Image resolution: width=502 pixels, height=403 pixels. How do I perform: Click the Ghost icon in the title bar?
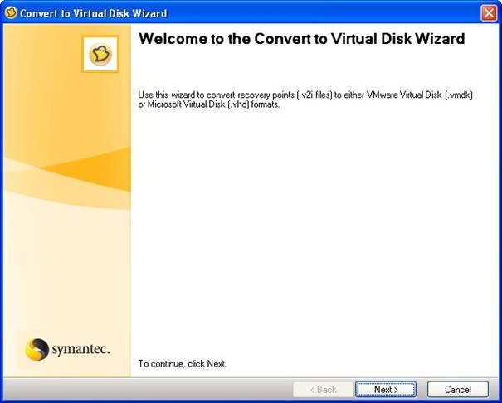tap(11, 13)
